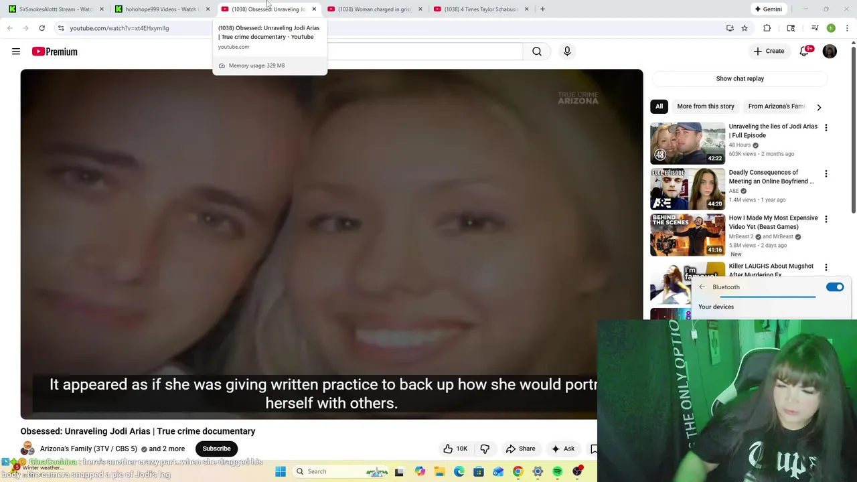857x482 pixels.
Task: Open 'and 2 more' collaborators link
Action: pos(167,449)
